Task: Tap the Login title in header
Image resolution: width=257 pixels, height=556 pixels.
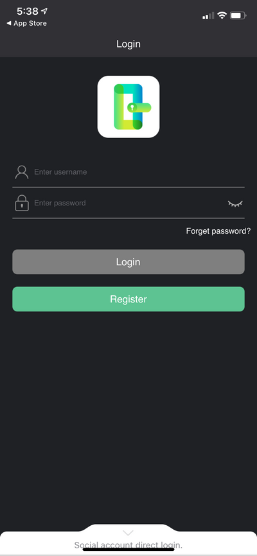Action: pos(128,44)
